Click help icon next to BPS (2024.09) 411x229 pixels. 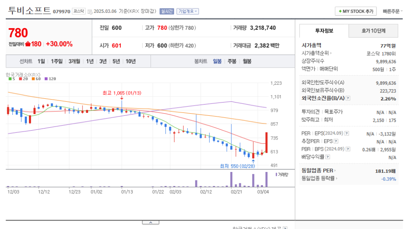tap(348, 149)
